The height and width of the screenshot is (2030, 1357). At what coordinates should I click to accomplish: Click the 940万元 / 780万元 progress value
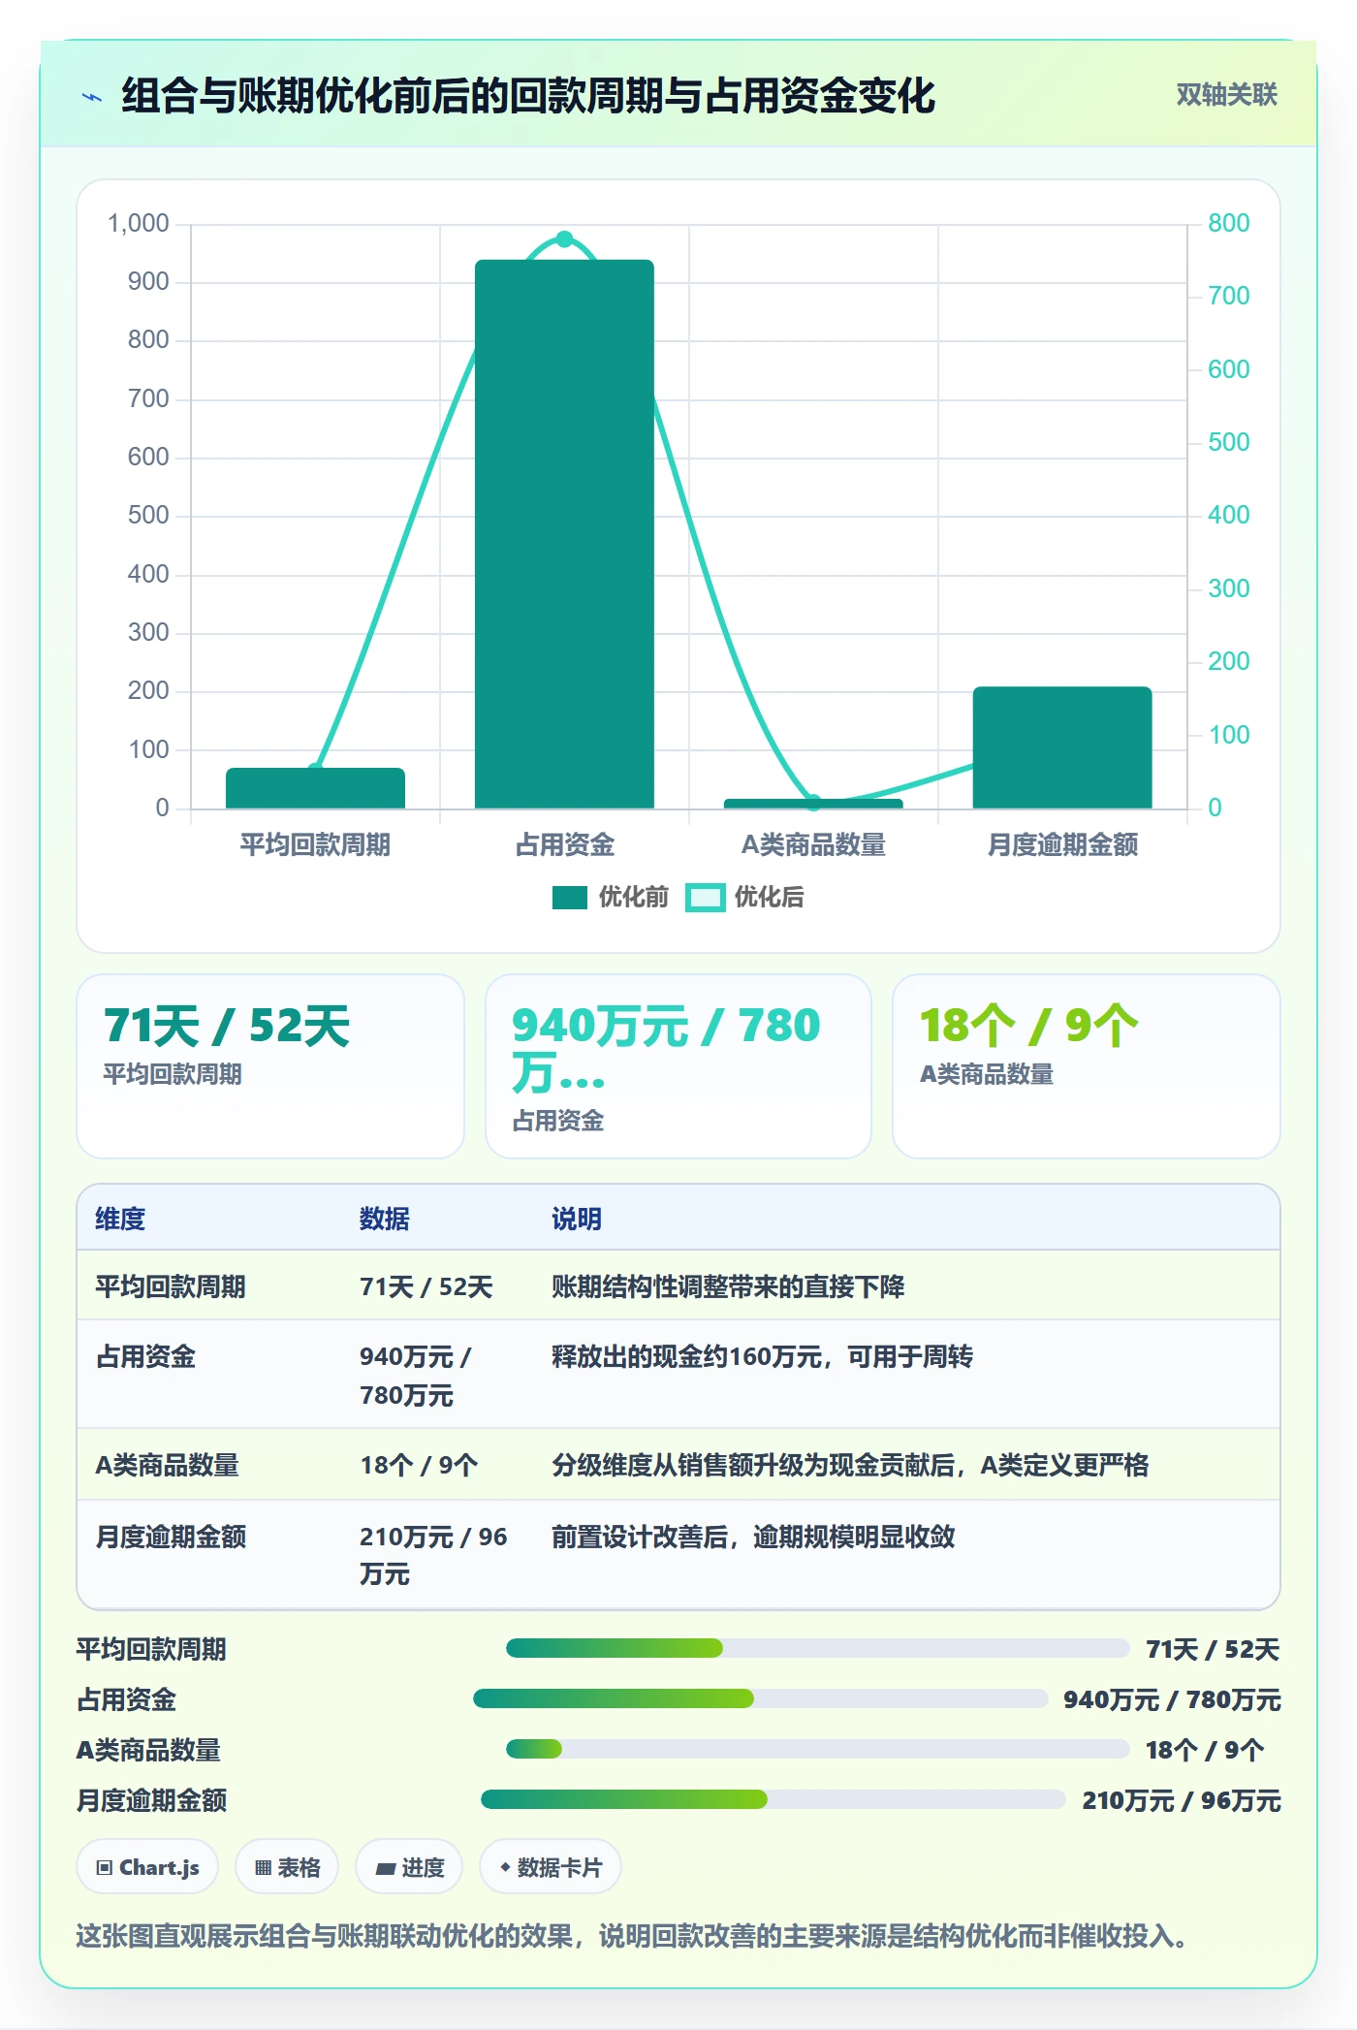pyautogui.click(x=1172, y=1699)
